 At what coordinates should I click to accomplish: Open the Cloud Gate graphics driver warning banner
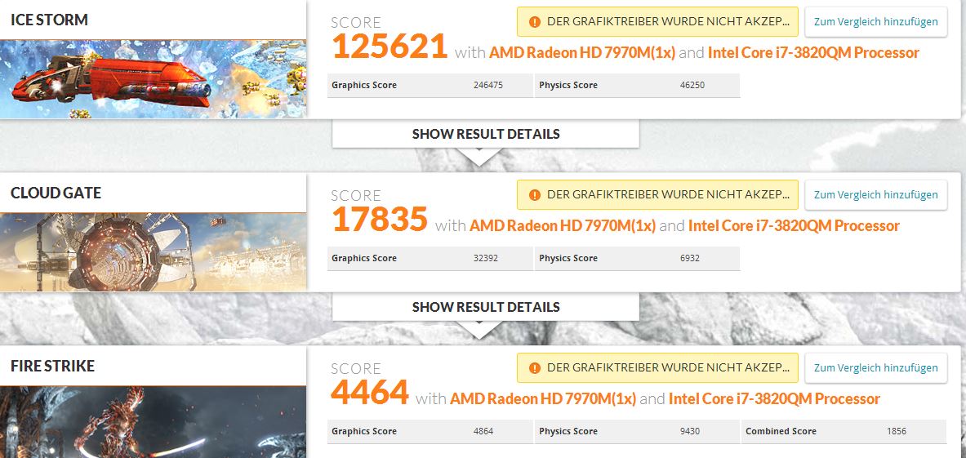point(657,194)
